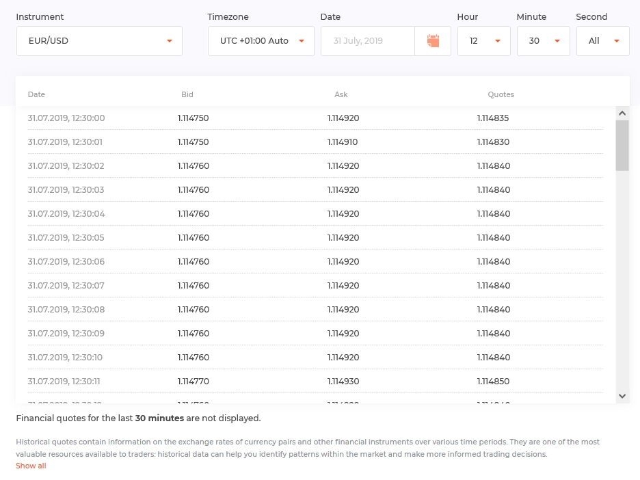Viewport: 640px width, 480px height.
Task: Select the Hour dropdown showing 12
Action: (483, 41)
